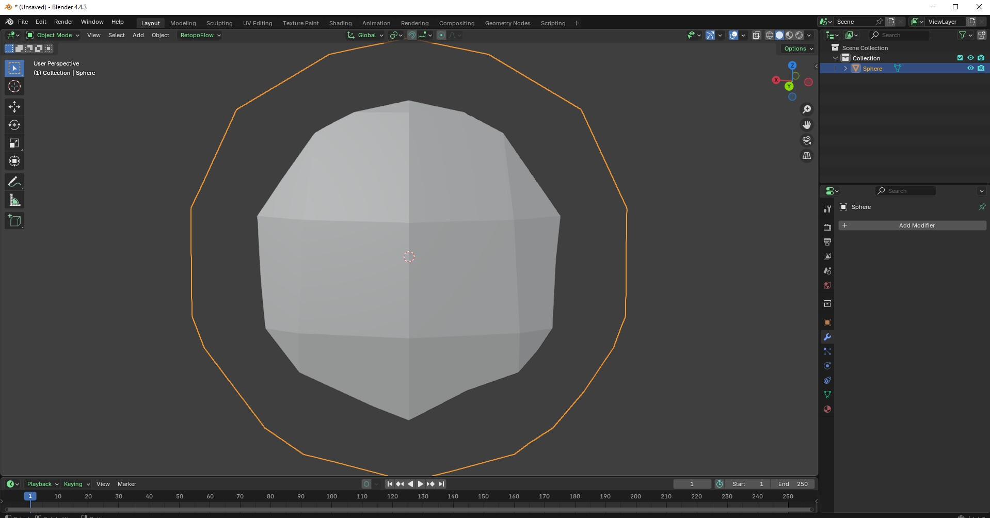Toggle camera view gizmo icon
The width and height of the screenshot is (990, 518).
pyautogui.click(x=807, y=140)
